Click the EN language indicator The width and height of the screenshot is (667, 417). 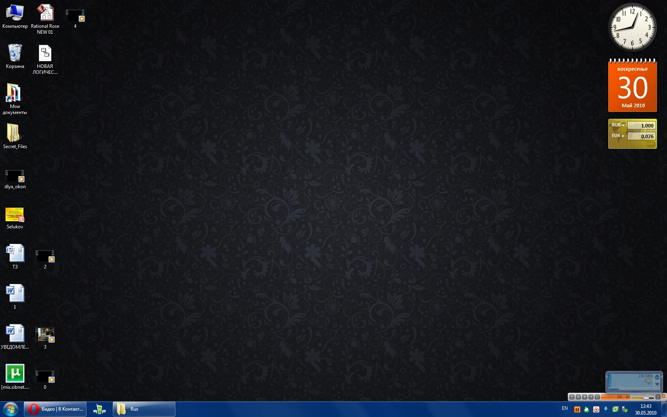565,408
